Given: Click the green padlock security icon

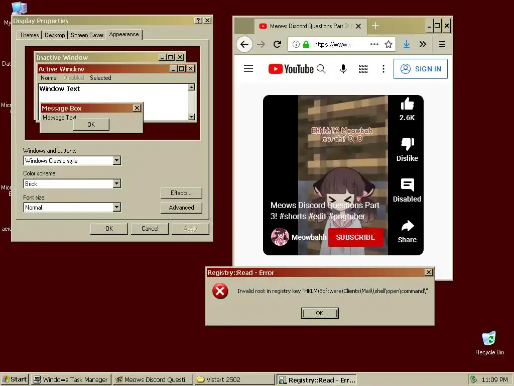Looking at the screenshot, I should click(x=306, y=44).
